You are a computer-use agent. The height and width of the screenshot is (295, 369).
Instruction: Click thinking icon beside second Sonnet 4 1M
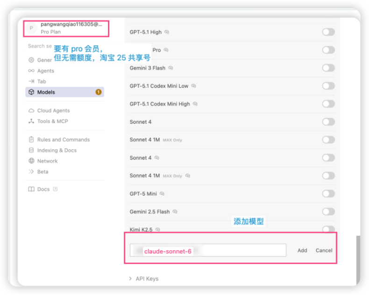click(x=188, y=176)
